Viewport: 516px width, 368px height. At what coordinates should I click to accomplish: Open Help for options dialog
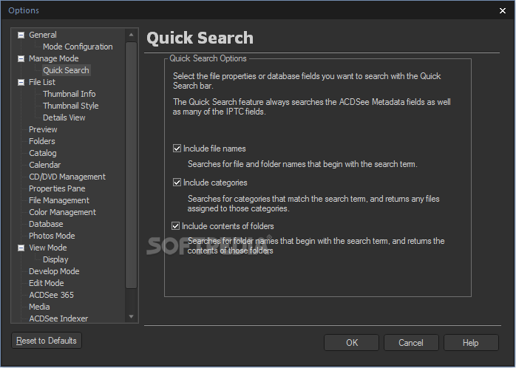[471, 343]
